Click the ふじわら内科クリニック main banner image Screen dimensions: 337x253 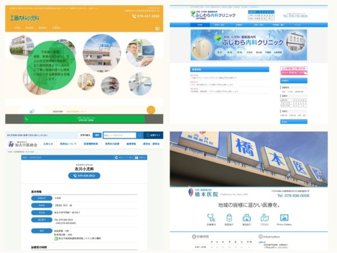pos(249,45)
